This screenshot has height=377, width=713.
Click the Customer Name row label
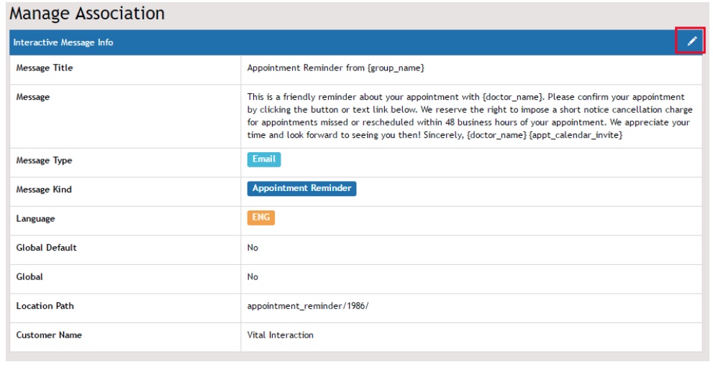pos(49,335)
